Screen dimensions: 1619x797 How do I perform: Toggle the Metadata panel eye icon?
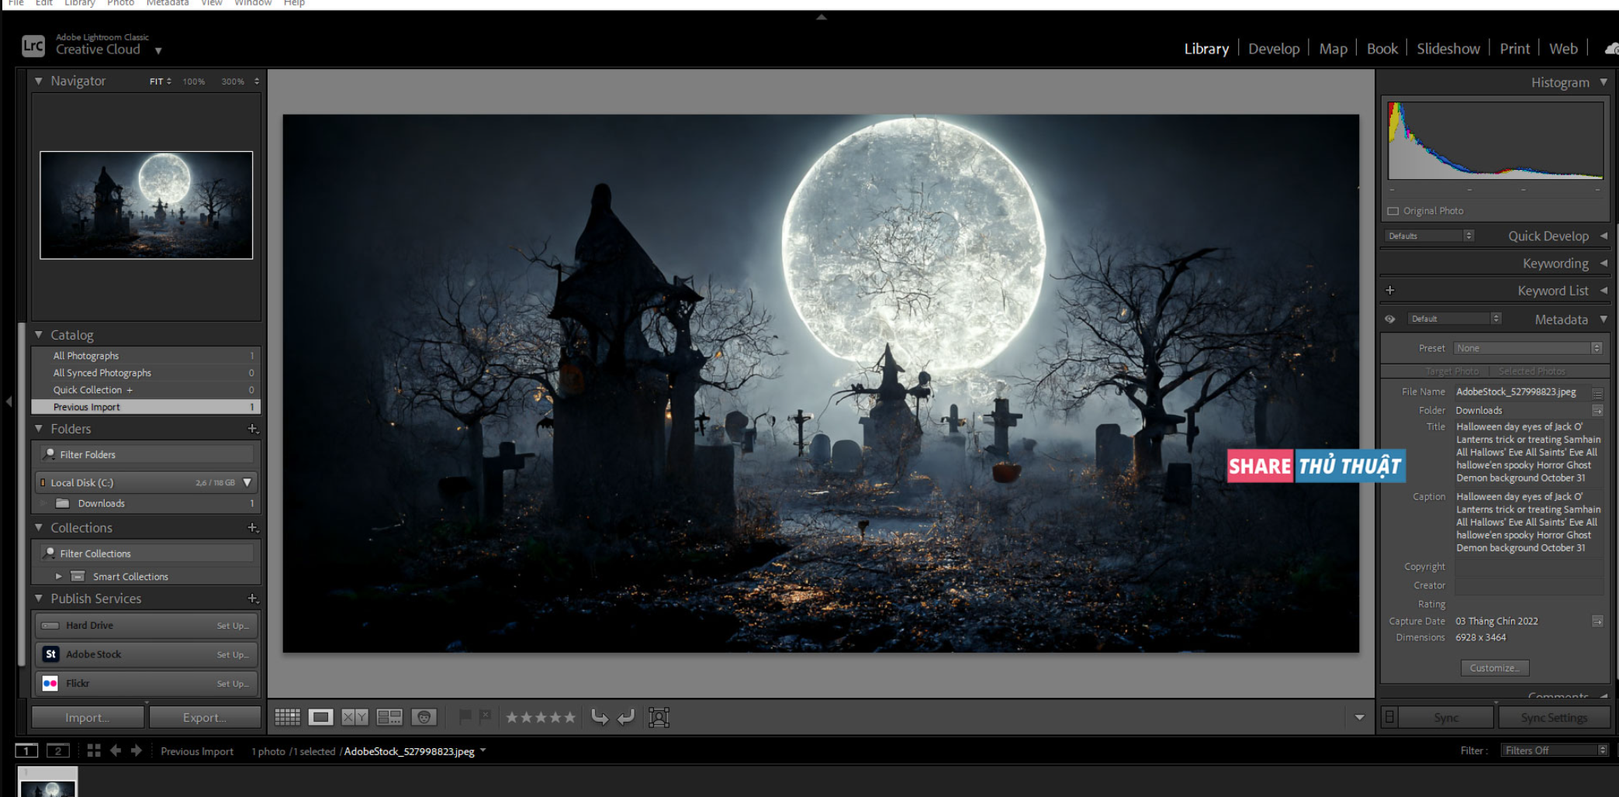tap(1390, 319)
